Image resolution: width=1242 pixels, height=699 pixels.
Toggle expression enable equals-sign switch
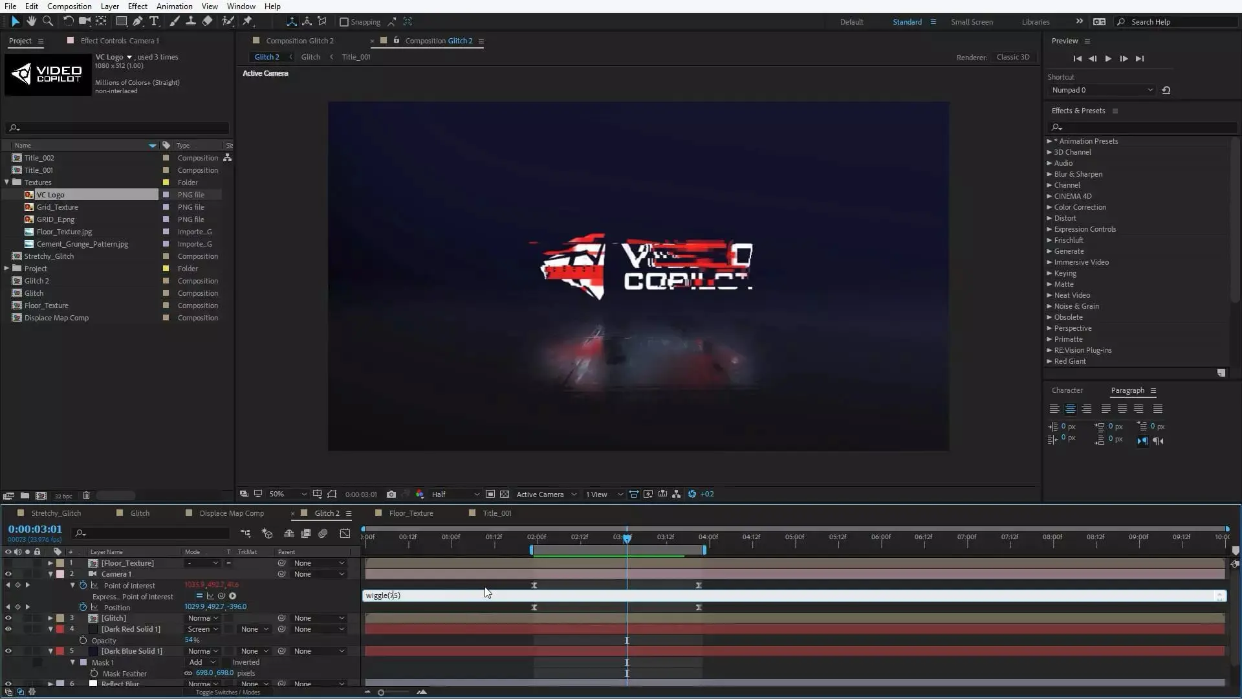199,597
